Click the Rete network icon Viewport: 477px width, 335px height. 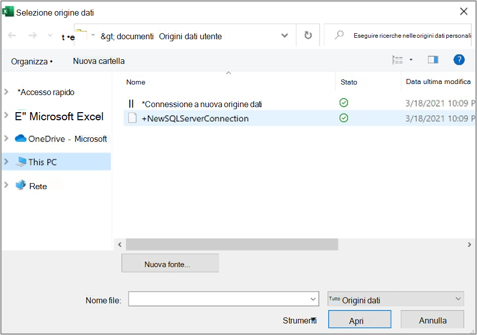(21, 185)
